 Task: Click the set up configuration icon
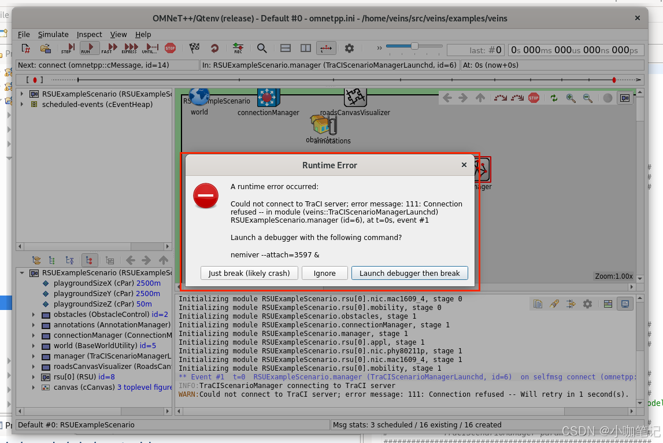click(x=26, y=48)
